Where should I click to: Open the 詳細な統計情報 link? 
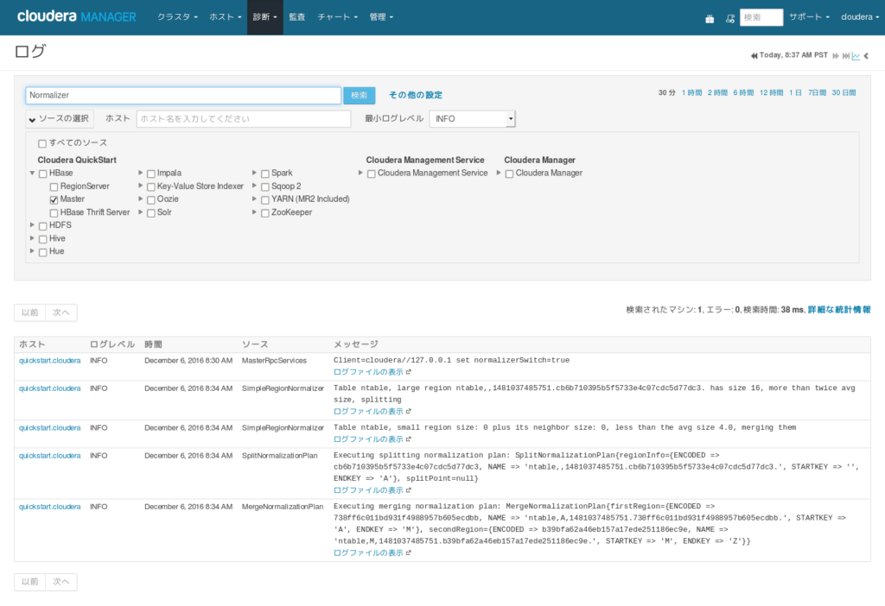click(838, 310)
